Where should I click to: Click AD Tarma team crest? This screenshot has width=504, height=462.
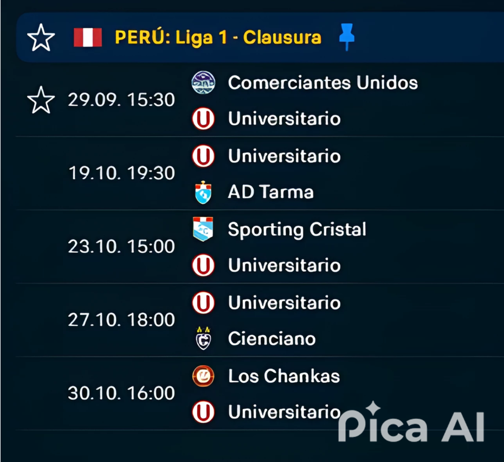click(203, 193)
